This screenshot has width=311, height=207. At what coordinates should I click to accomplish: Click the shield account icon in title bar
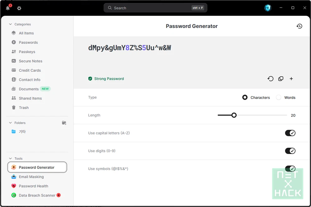(x=268, y=8)
